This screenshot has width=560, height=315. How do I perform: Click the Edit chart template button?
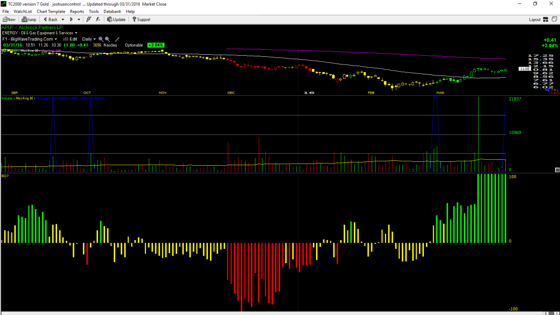point(71,39)
